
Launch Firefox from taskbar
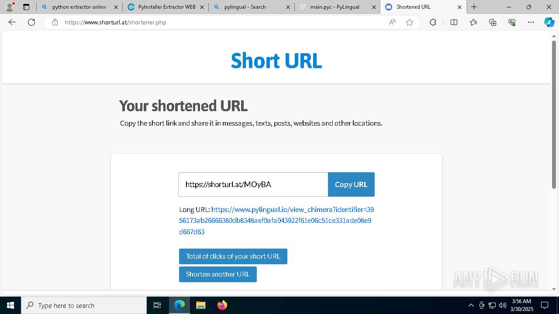[x=222, y=305]
